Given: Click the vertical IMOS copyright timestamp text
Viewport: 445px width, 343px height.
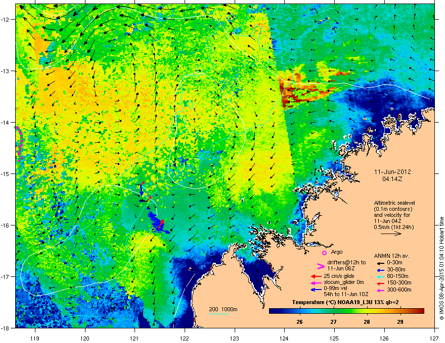Looking at the screenshot, I should (x=441, y=268).
